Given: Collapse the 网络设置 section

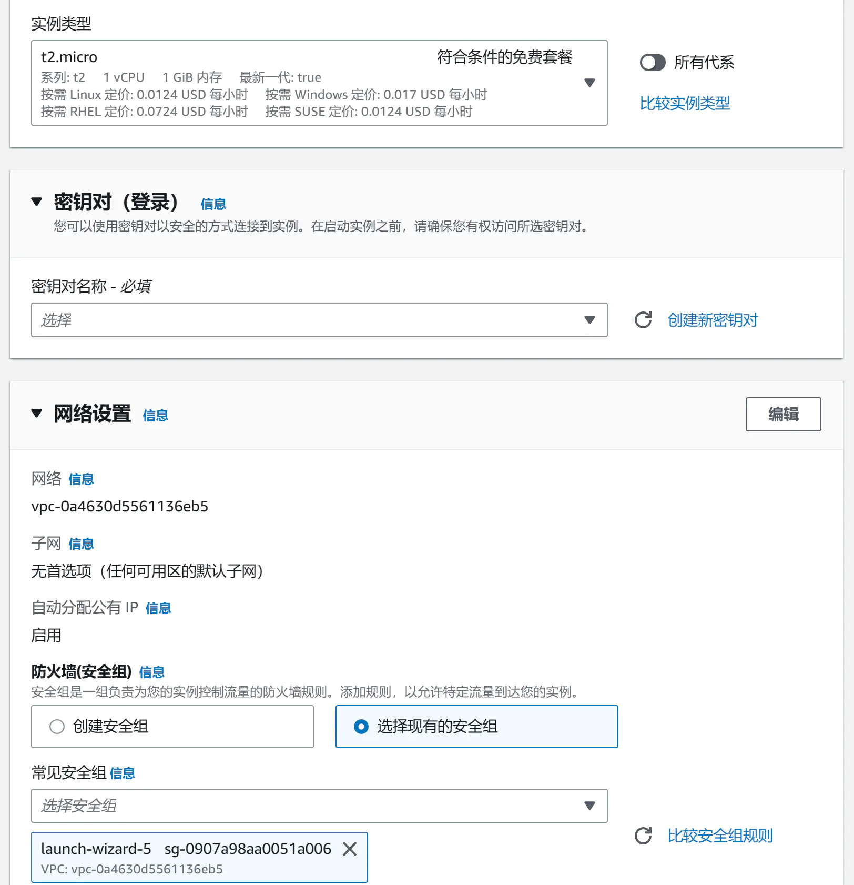Looking at the screenshot, I should 36,414.
